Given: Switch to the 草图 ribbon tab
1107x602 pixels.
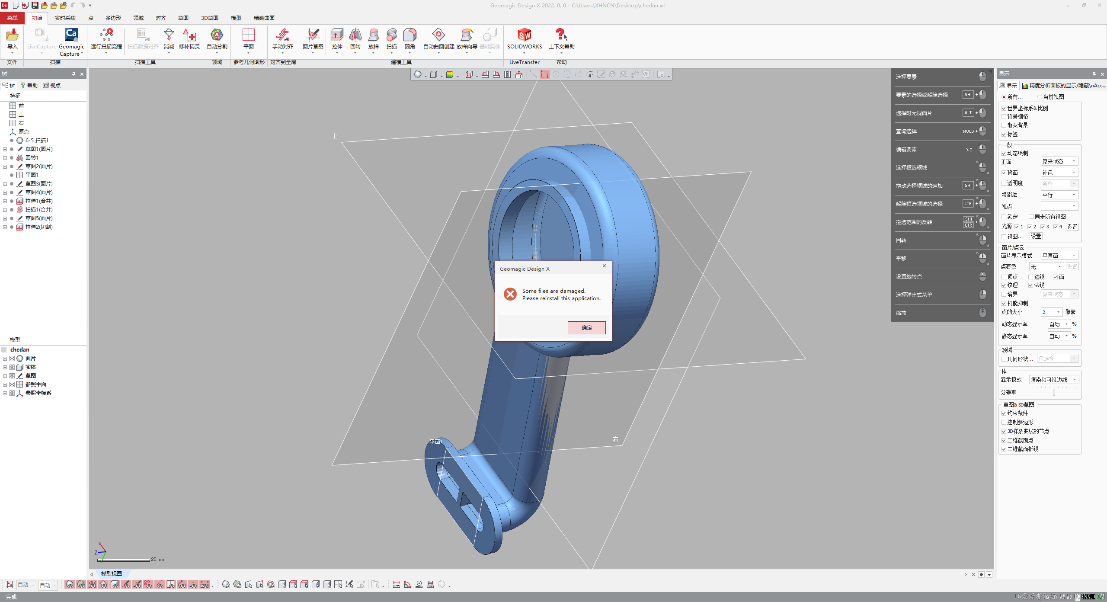Looking at the screenshot, I should (183, 18).
